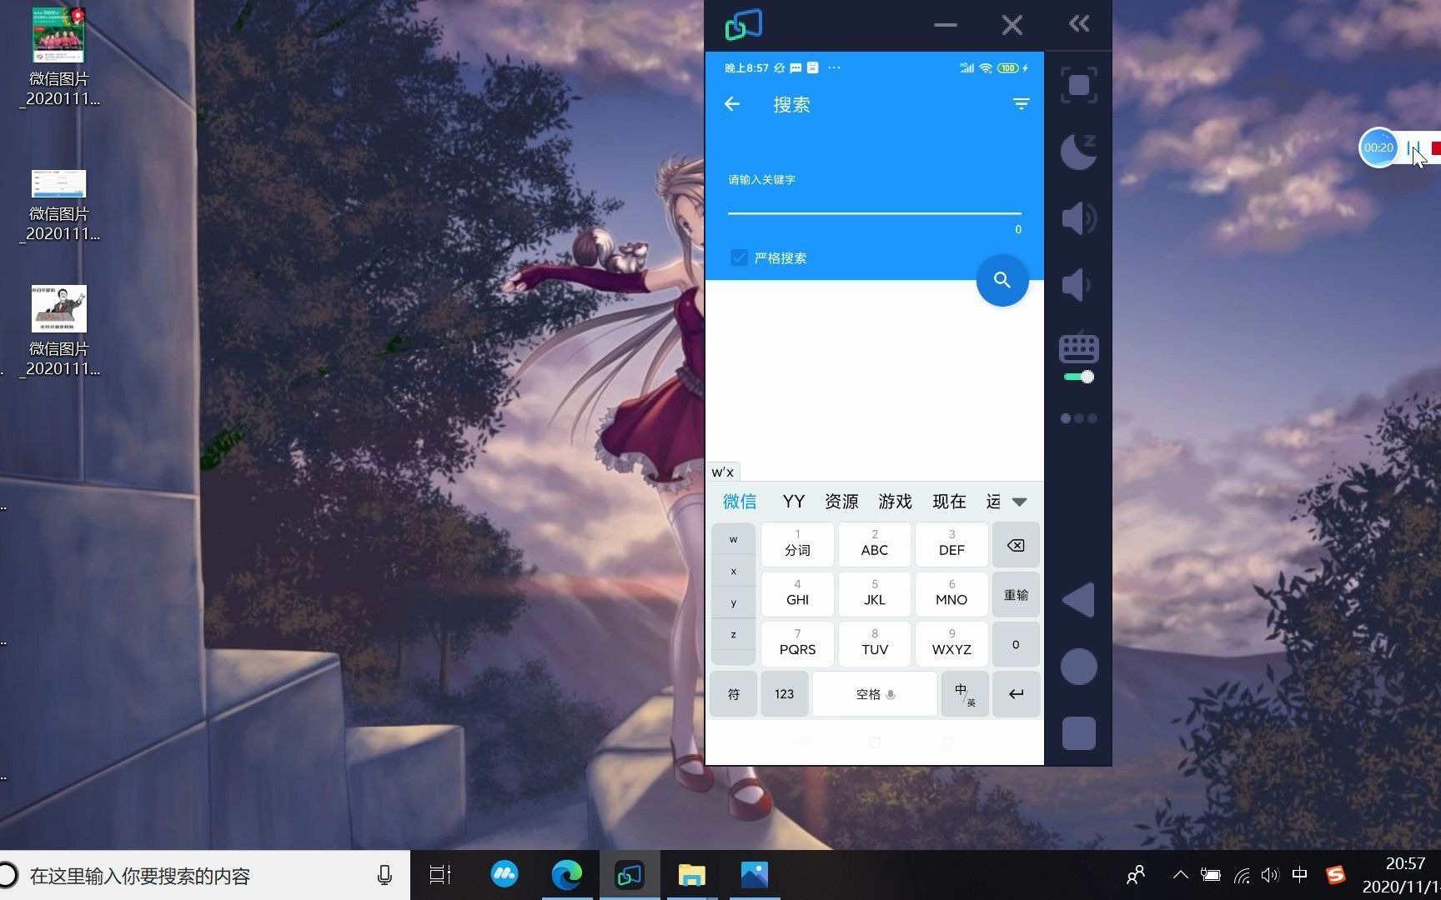The width and height of the screenshot is (1441, 900).
Task: Tap the 7 PQRS key
Action: pos(797,643)
